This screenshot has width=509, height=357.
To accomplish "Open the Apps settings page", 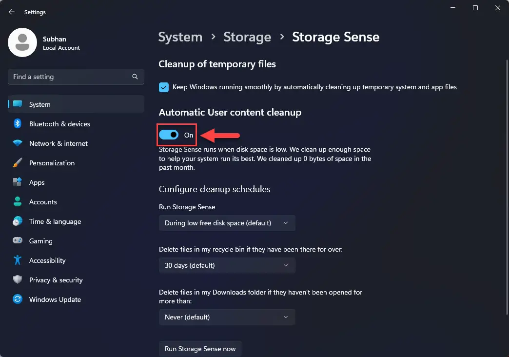I will pyautogui.click(x=76, y=182).
